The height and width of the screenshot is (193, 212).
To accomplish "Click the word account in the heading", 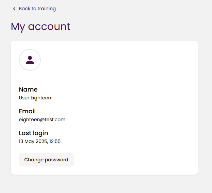I will click(49, 27).
